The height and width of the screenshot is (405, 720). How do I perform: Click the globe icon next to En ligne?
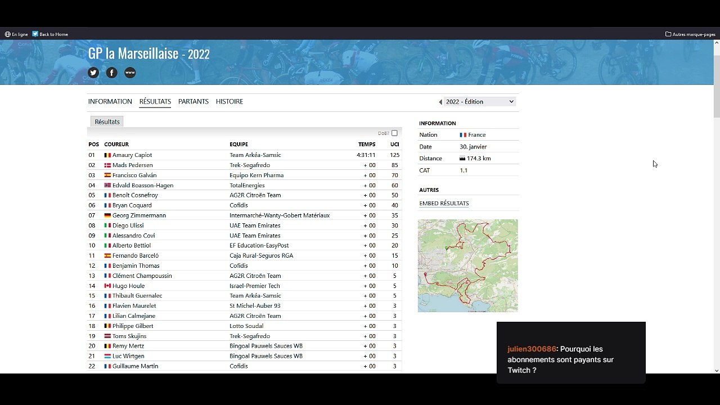[x=7, y=34]
